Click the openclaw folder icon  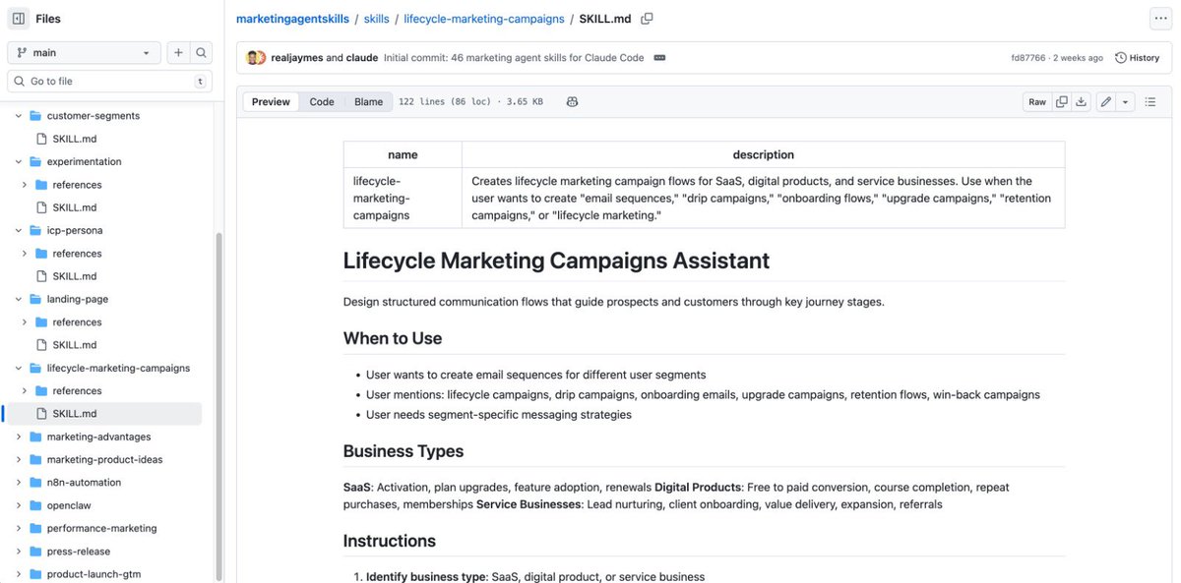pyautogui.click(x=35, y=505)
